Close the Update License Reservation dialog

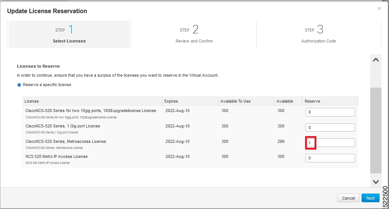pyautogui.click(x=379, y=9)
